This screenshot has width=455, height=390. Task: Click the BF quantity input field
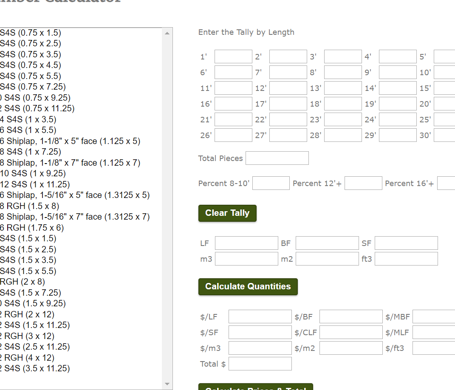tap(327, 243)
